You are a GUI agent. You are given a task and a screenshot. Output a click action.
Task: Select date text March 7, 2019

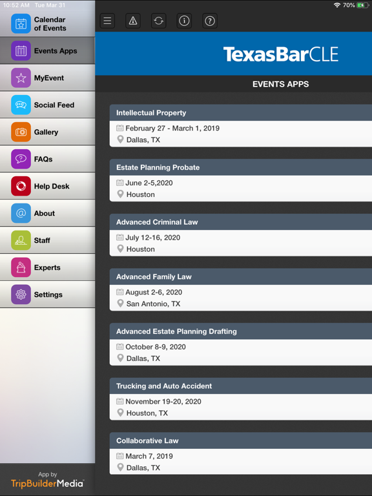(149, 456)
